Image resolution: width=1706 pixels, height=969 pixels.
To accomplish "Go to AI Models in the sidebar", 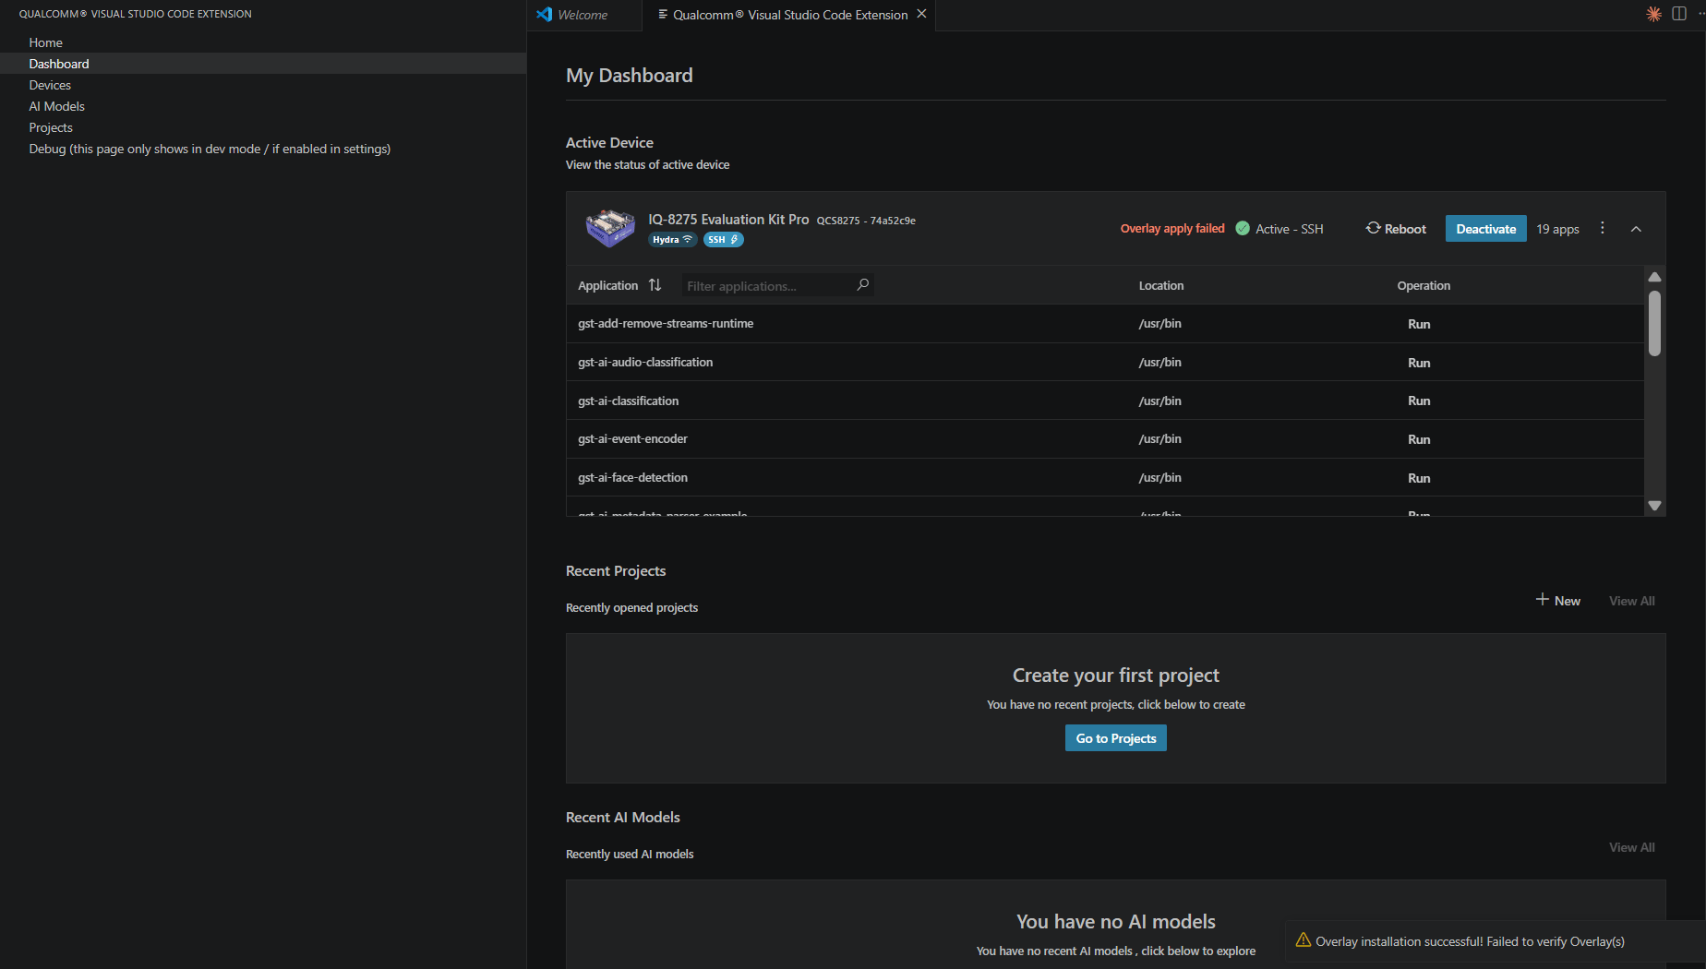I will coord(56,106).
